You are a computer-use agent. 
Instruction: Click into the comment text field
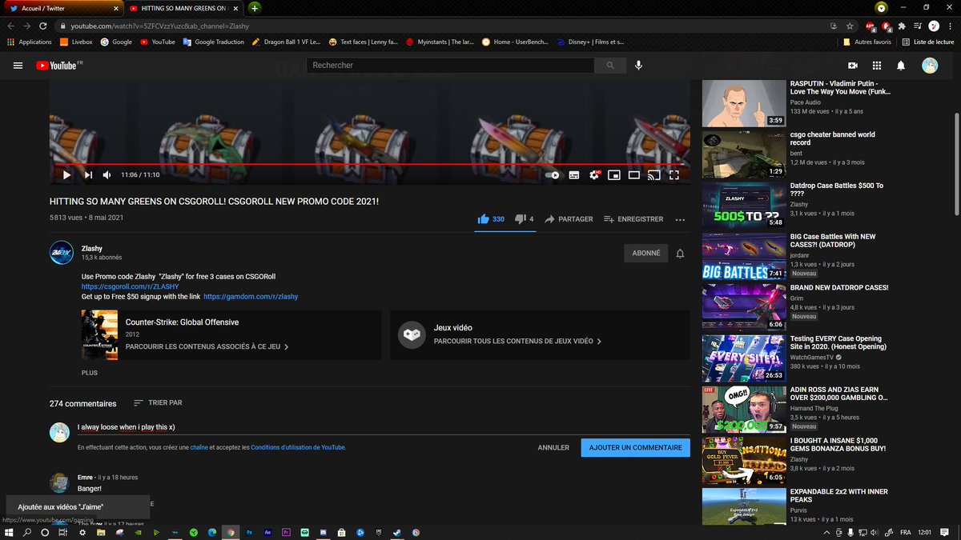(384, 427)
